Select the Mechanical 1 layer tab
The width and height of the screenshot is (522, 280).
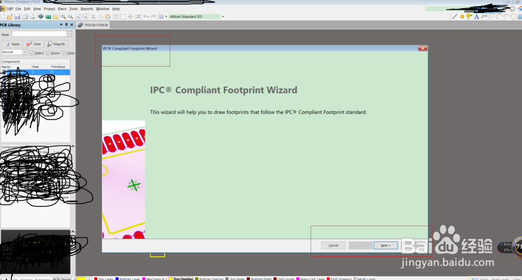(x=154, y=278)
